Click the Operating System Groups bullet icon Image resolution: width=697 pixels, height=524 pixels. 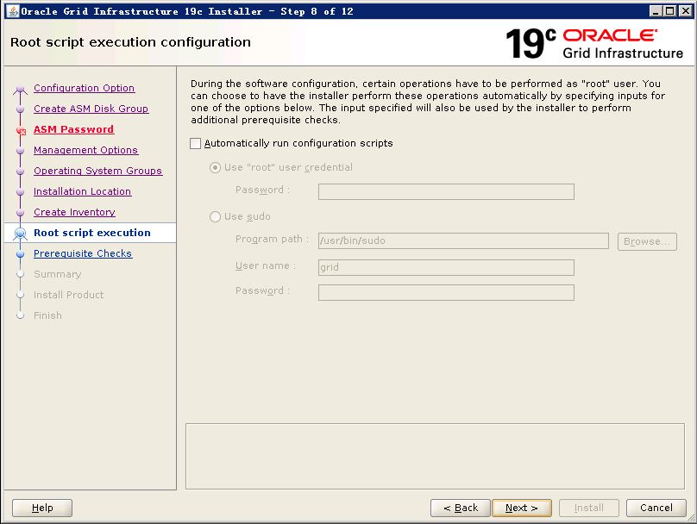(20, 172)
